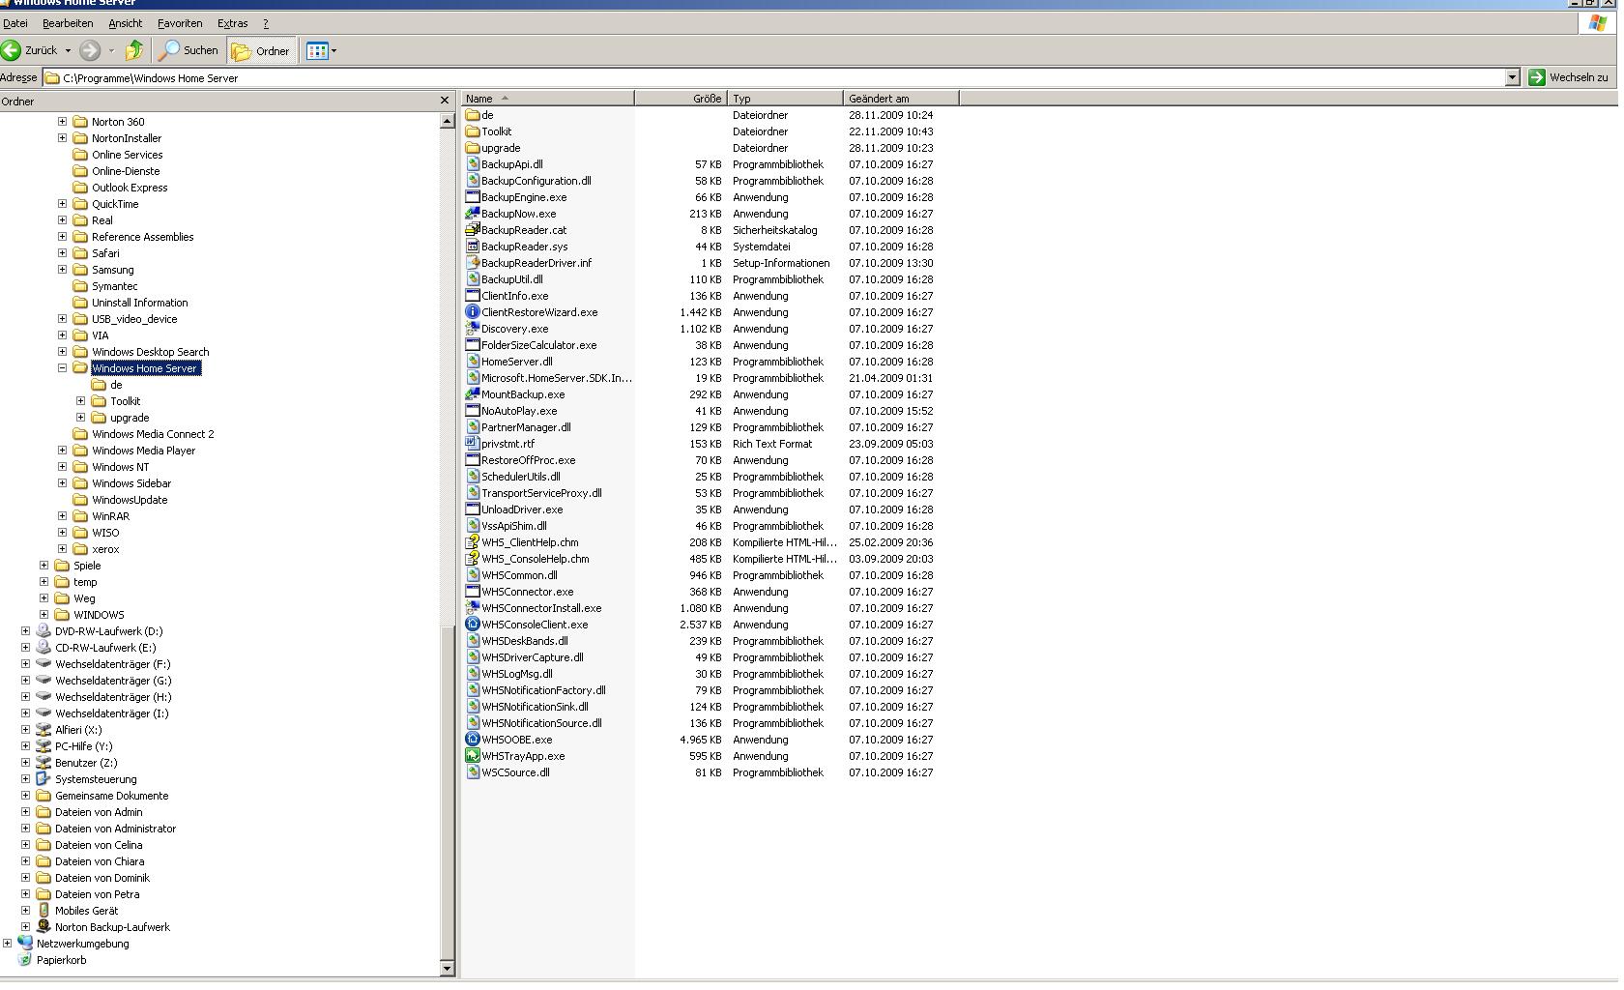Open the ? help menu
The height and width of the screenshot is (990, 1624).
coord(266,23)
